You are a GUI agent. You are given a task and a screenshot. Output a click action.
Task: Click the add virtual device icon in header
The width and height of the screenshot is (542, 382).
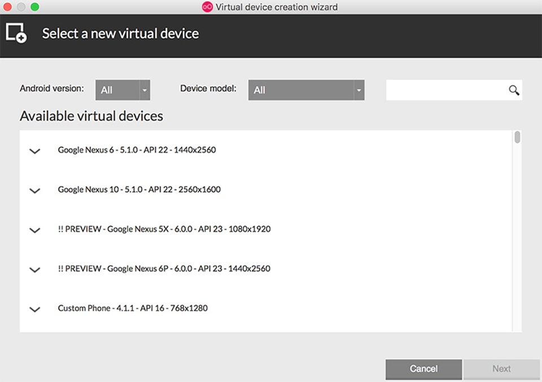pyautogui.click(x=16, y=33)
